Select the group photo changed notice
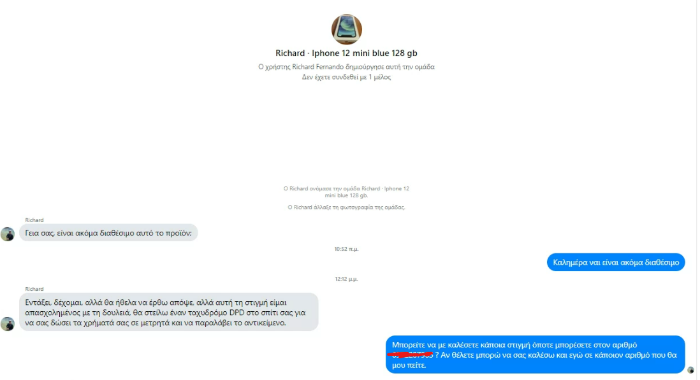 346,207
